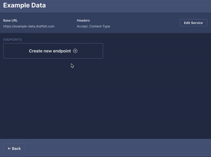Go back using the Back button

pyautogui.click(x=14, y=149)
